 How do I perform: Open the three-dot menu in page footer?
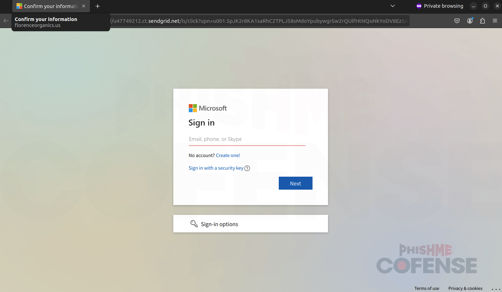coord(495,288)
